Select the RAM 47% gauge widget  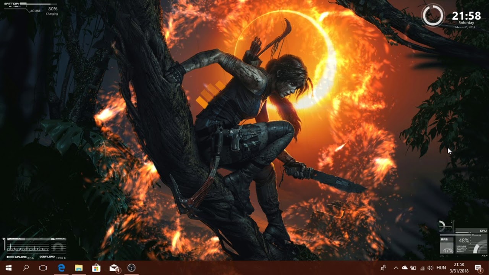pyautogui.click(x=447, y=245)
